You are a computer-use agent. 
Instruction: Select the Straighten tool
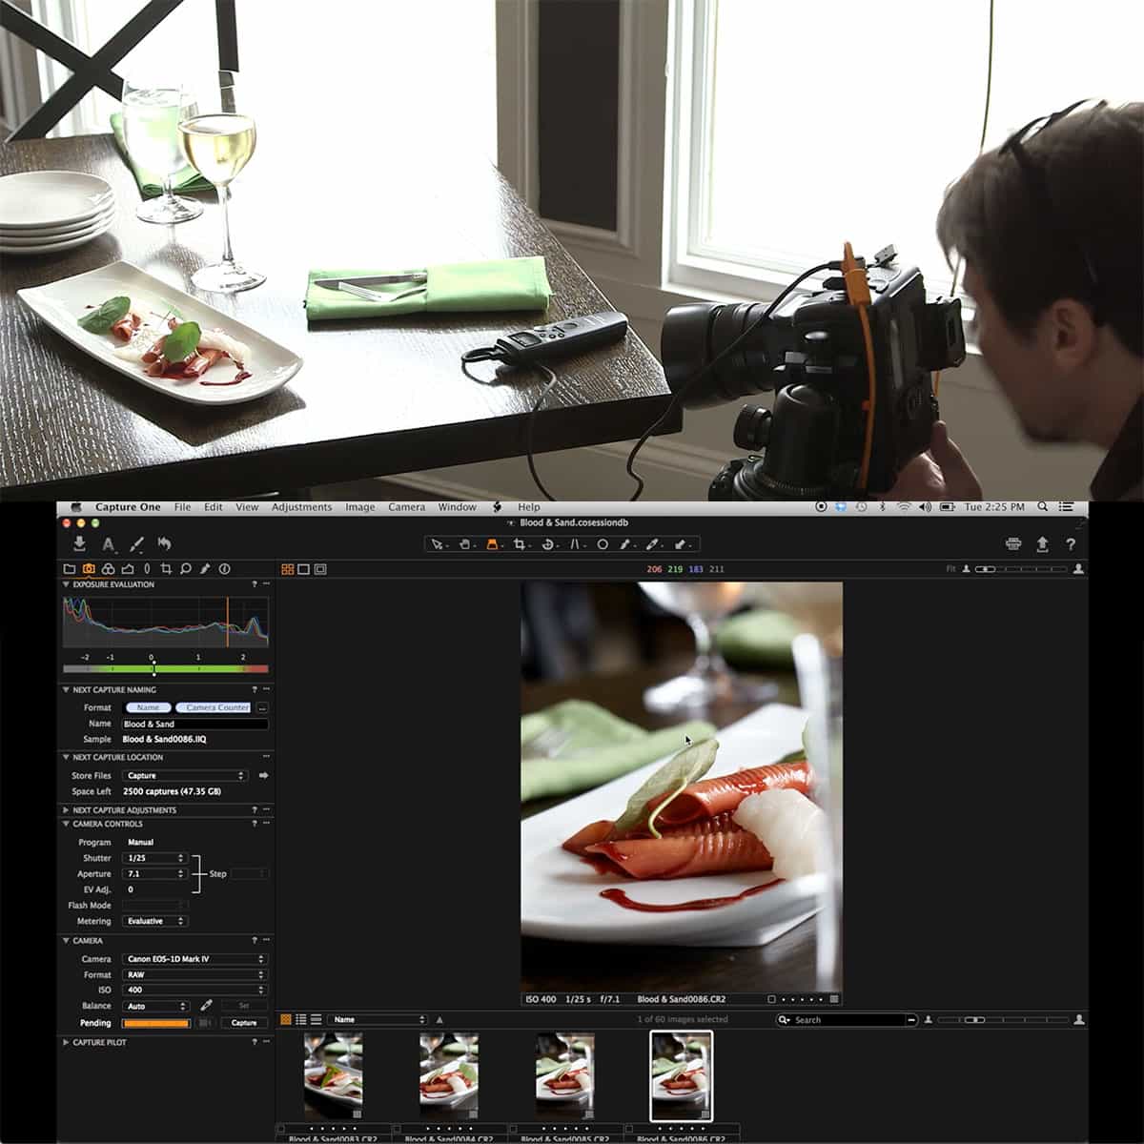coord(576,543)
